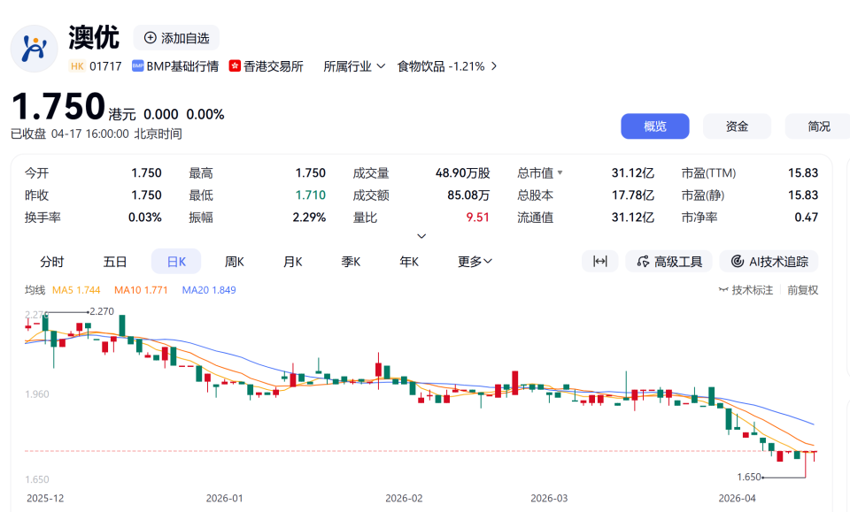
Task: Click the 均线 label
Action: 35,290
